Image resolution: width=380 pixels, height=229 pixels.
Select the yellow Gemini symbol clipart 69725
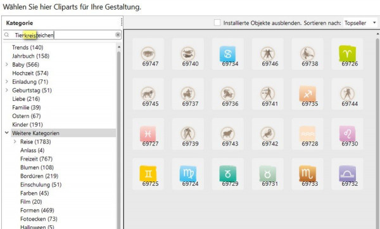click(148, 174)
